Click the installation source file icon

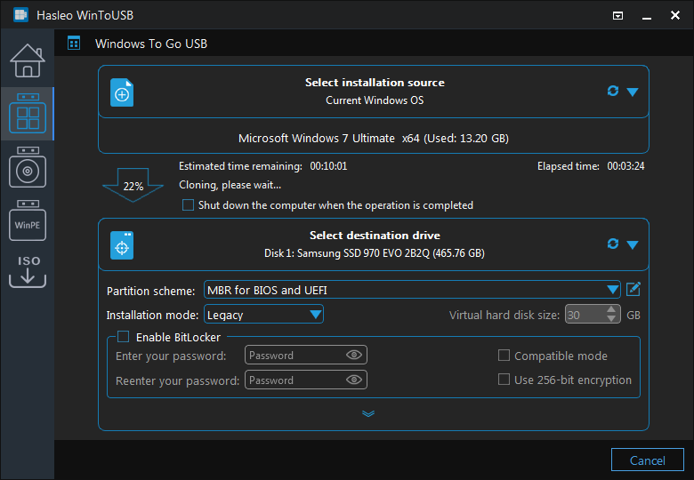point(122,92)
